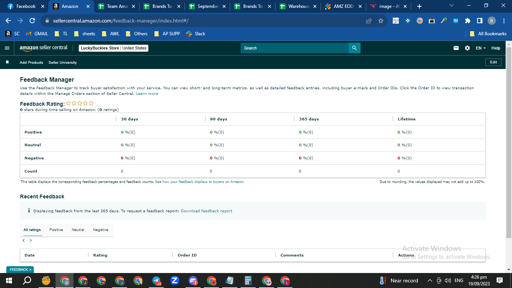Bookmark this tab with the star icon

(x=381, y=21)
